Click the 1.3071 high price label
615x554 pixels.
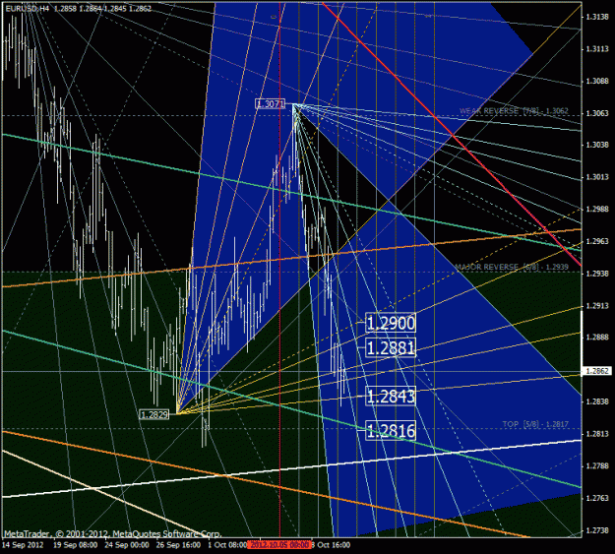[x=270, y=104]
